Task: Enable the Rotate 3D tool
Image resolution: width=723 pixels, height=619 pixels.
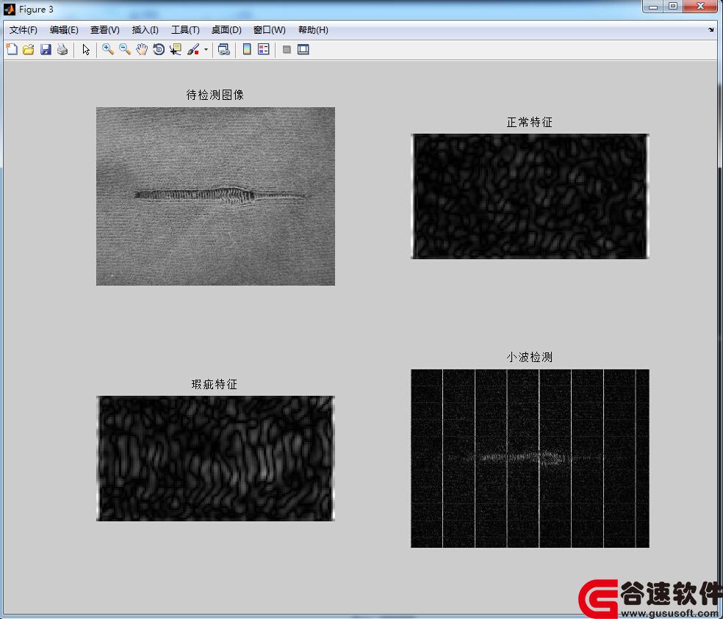Action: click(159, 49)
